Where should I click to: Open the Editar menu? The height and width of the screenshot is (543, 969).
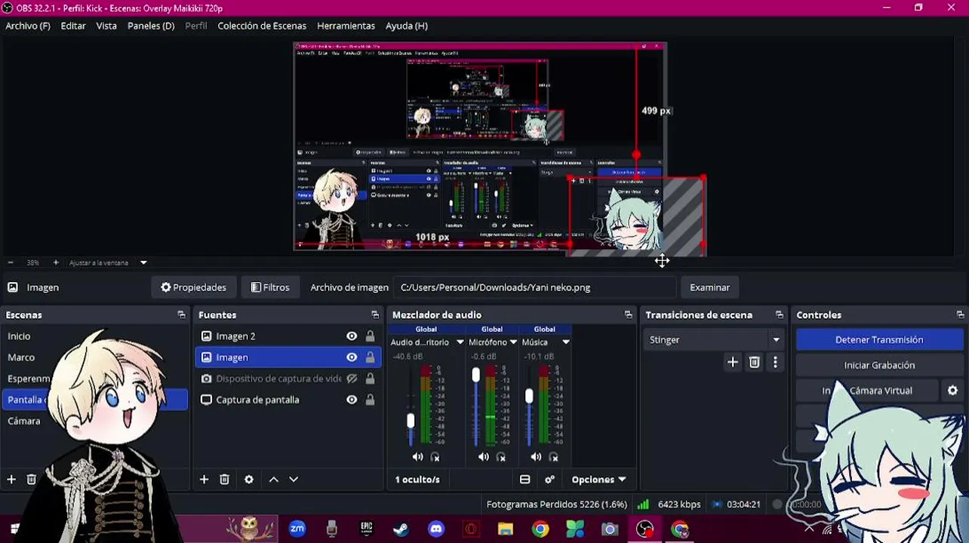tap(73, 26)
